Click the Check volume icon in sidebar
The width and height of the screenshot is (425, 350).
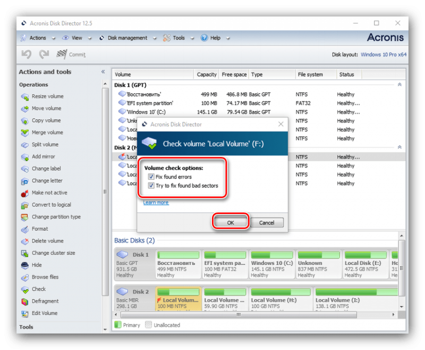[24, 289]
